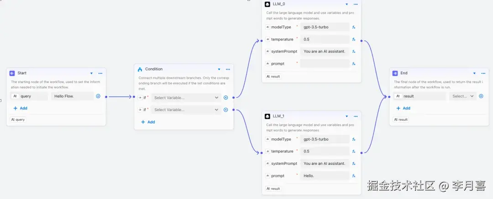Open the End node result Select dropdown
This screenshot has height=199, width=493.
click(x=463, y=96)
